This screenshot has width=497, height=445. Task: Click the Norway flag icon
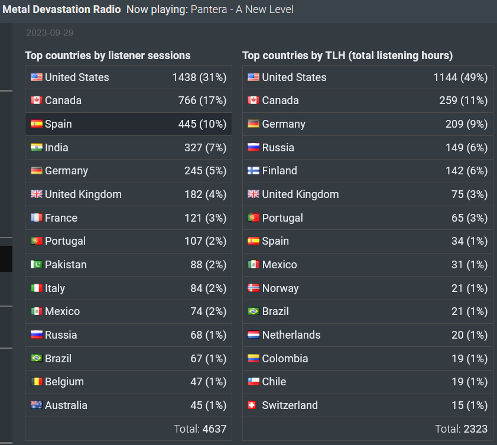click(254, 288)
